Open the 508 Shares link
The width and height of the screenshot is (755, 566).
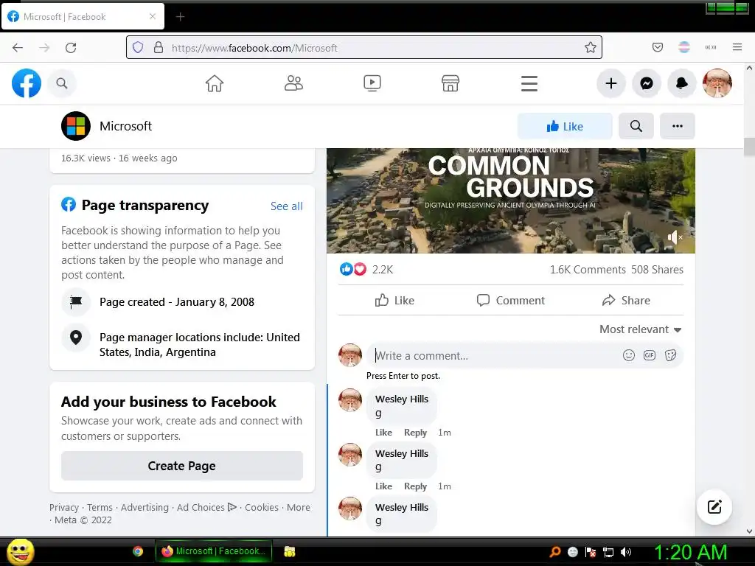tap(657, 270)
